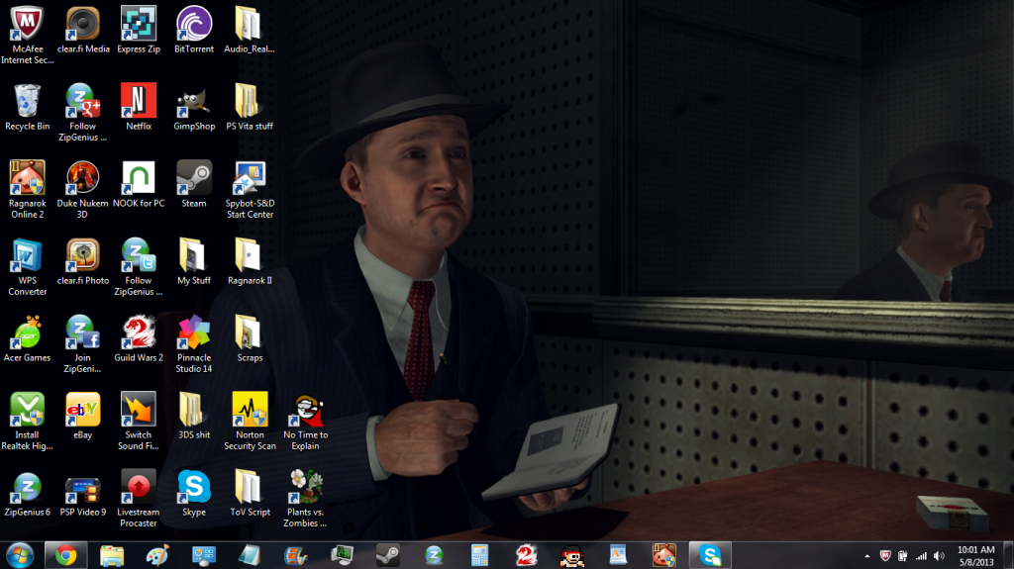Click No Time to Explain taskbar icon

point(571,555)
